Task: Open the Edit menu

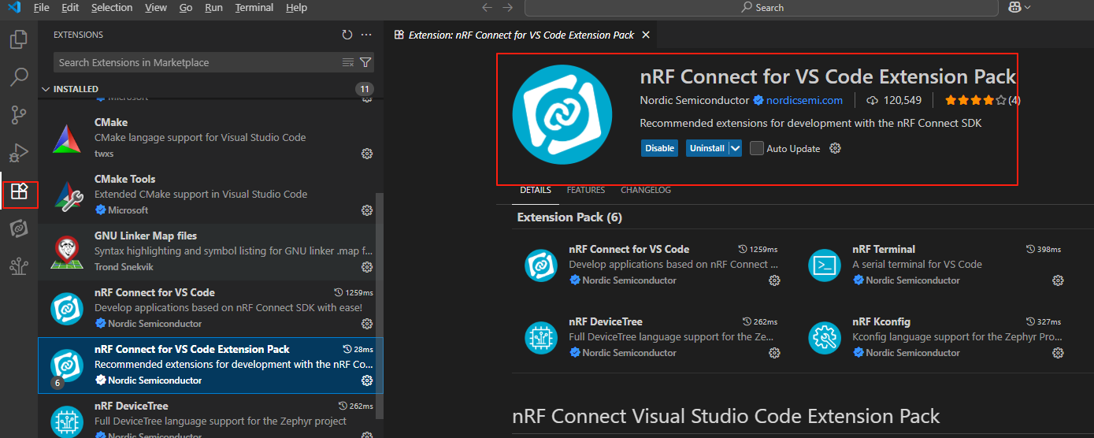Action: pyautogui.click(x=70, y=7)
